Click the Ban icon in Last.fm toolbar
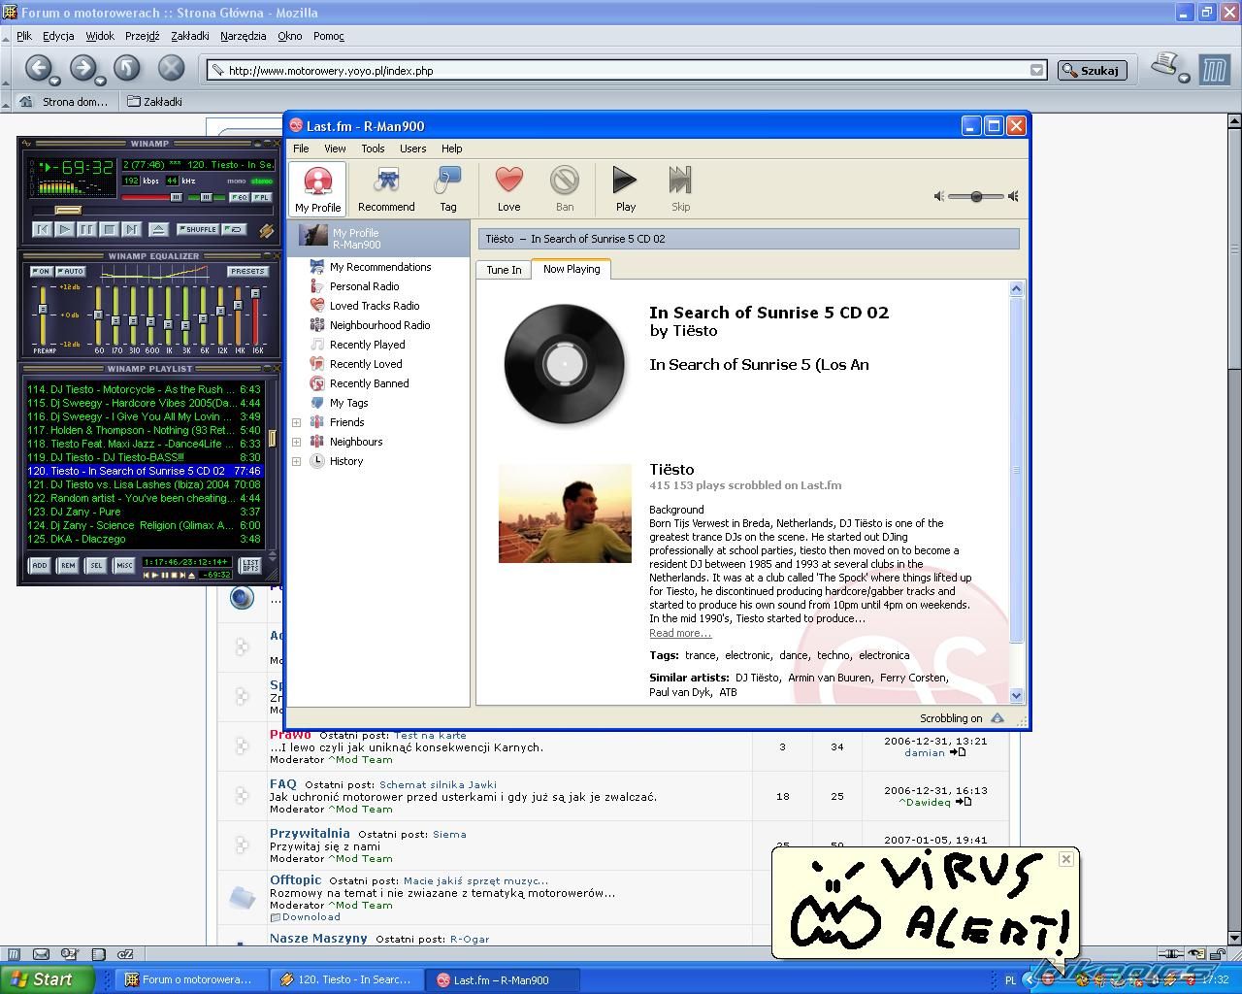The image size is (1242, 994). click(564, 188)
